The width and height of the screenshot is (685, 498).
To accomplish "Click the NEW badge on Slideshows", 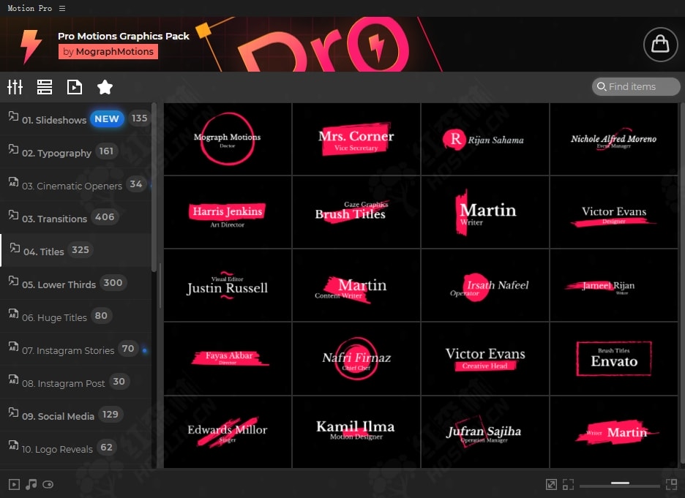I will point(107,118).
